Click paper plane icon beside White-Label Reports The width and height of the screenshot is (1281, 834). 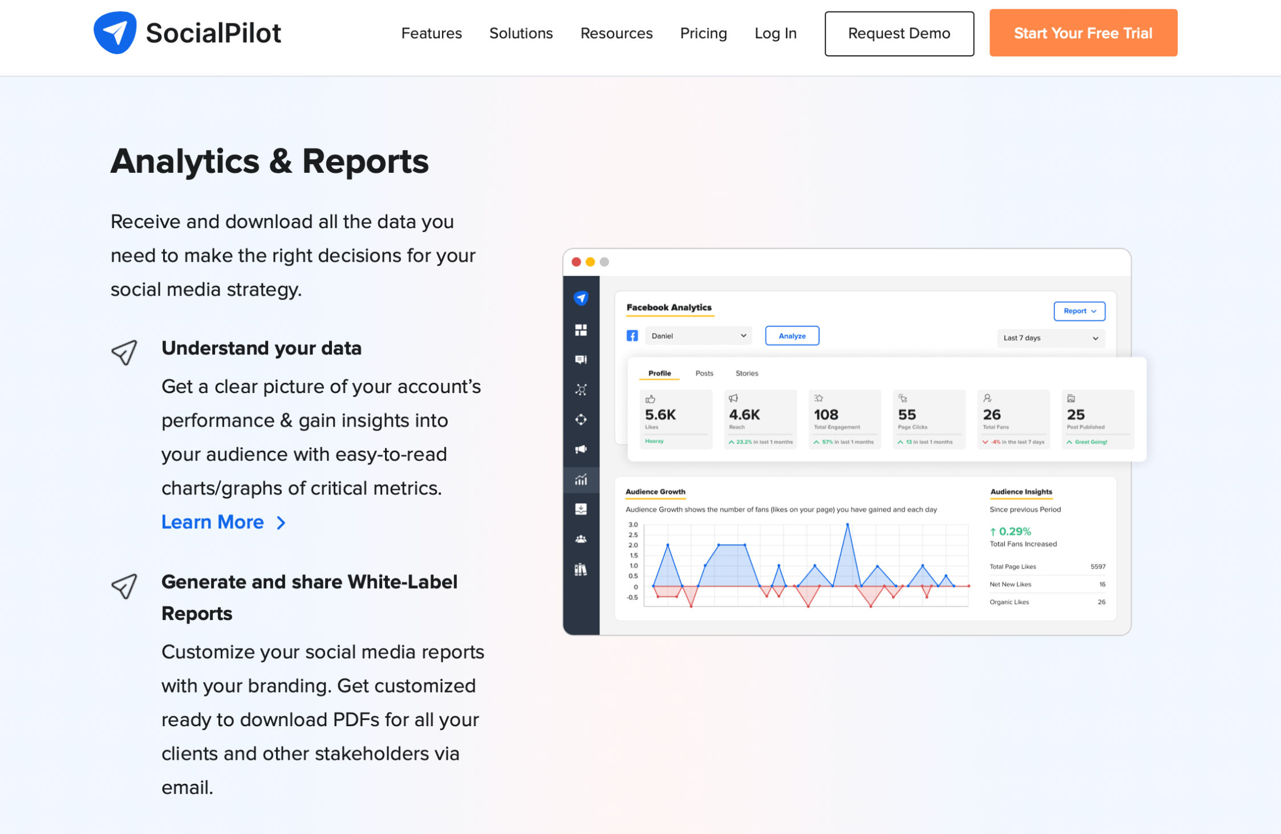pos(124,586)
